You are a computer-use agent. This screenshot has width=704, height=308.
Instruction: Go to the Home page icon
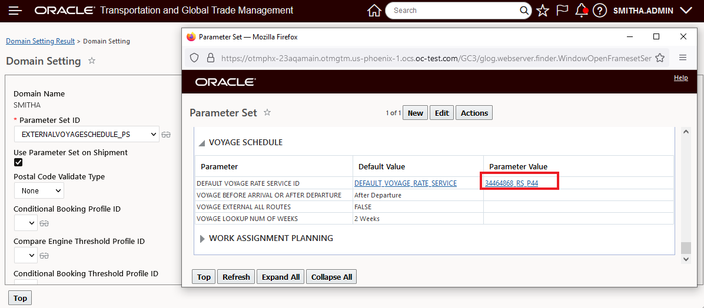tap(374, 11)
